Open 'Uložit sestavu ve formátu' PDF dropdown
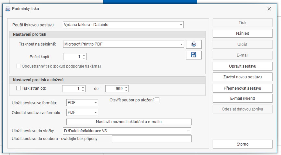 tap(95, 103)
